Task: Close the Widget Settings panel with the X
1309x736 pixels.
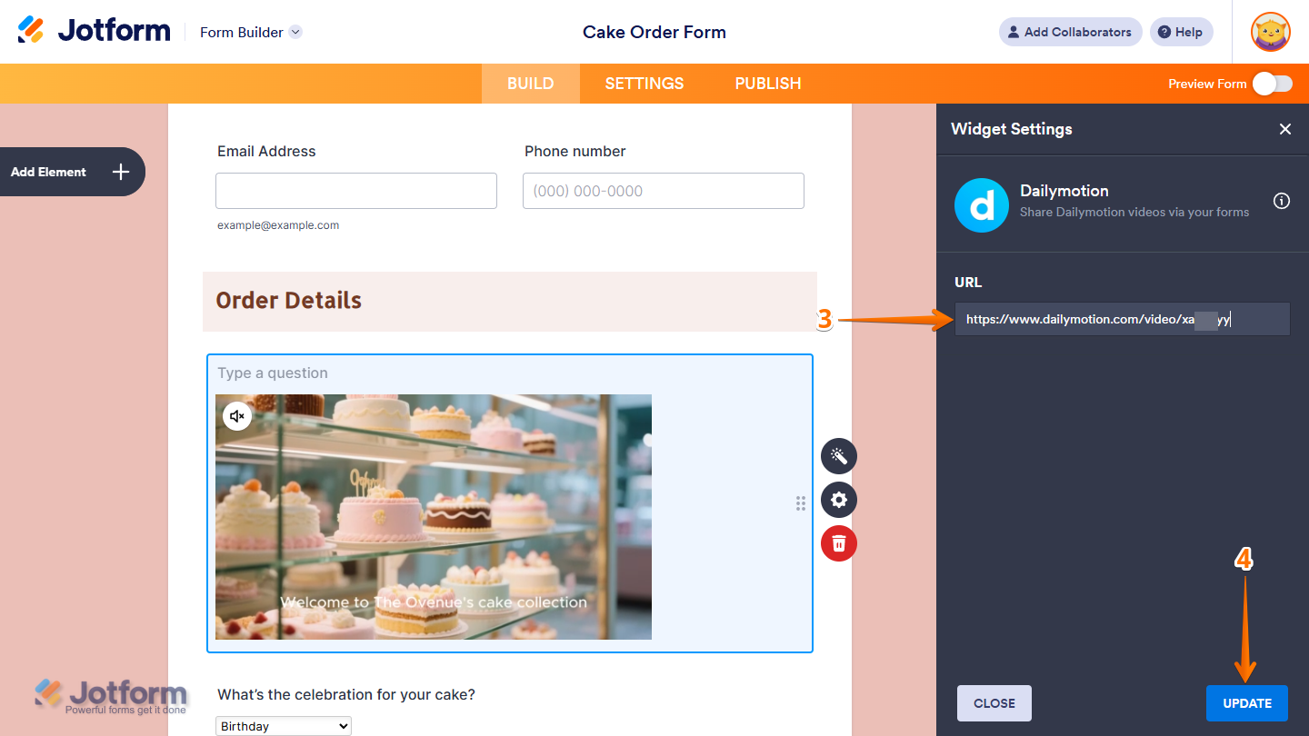Action: pos(1284,129)
